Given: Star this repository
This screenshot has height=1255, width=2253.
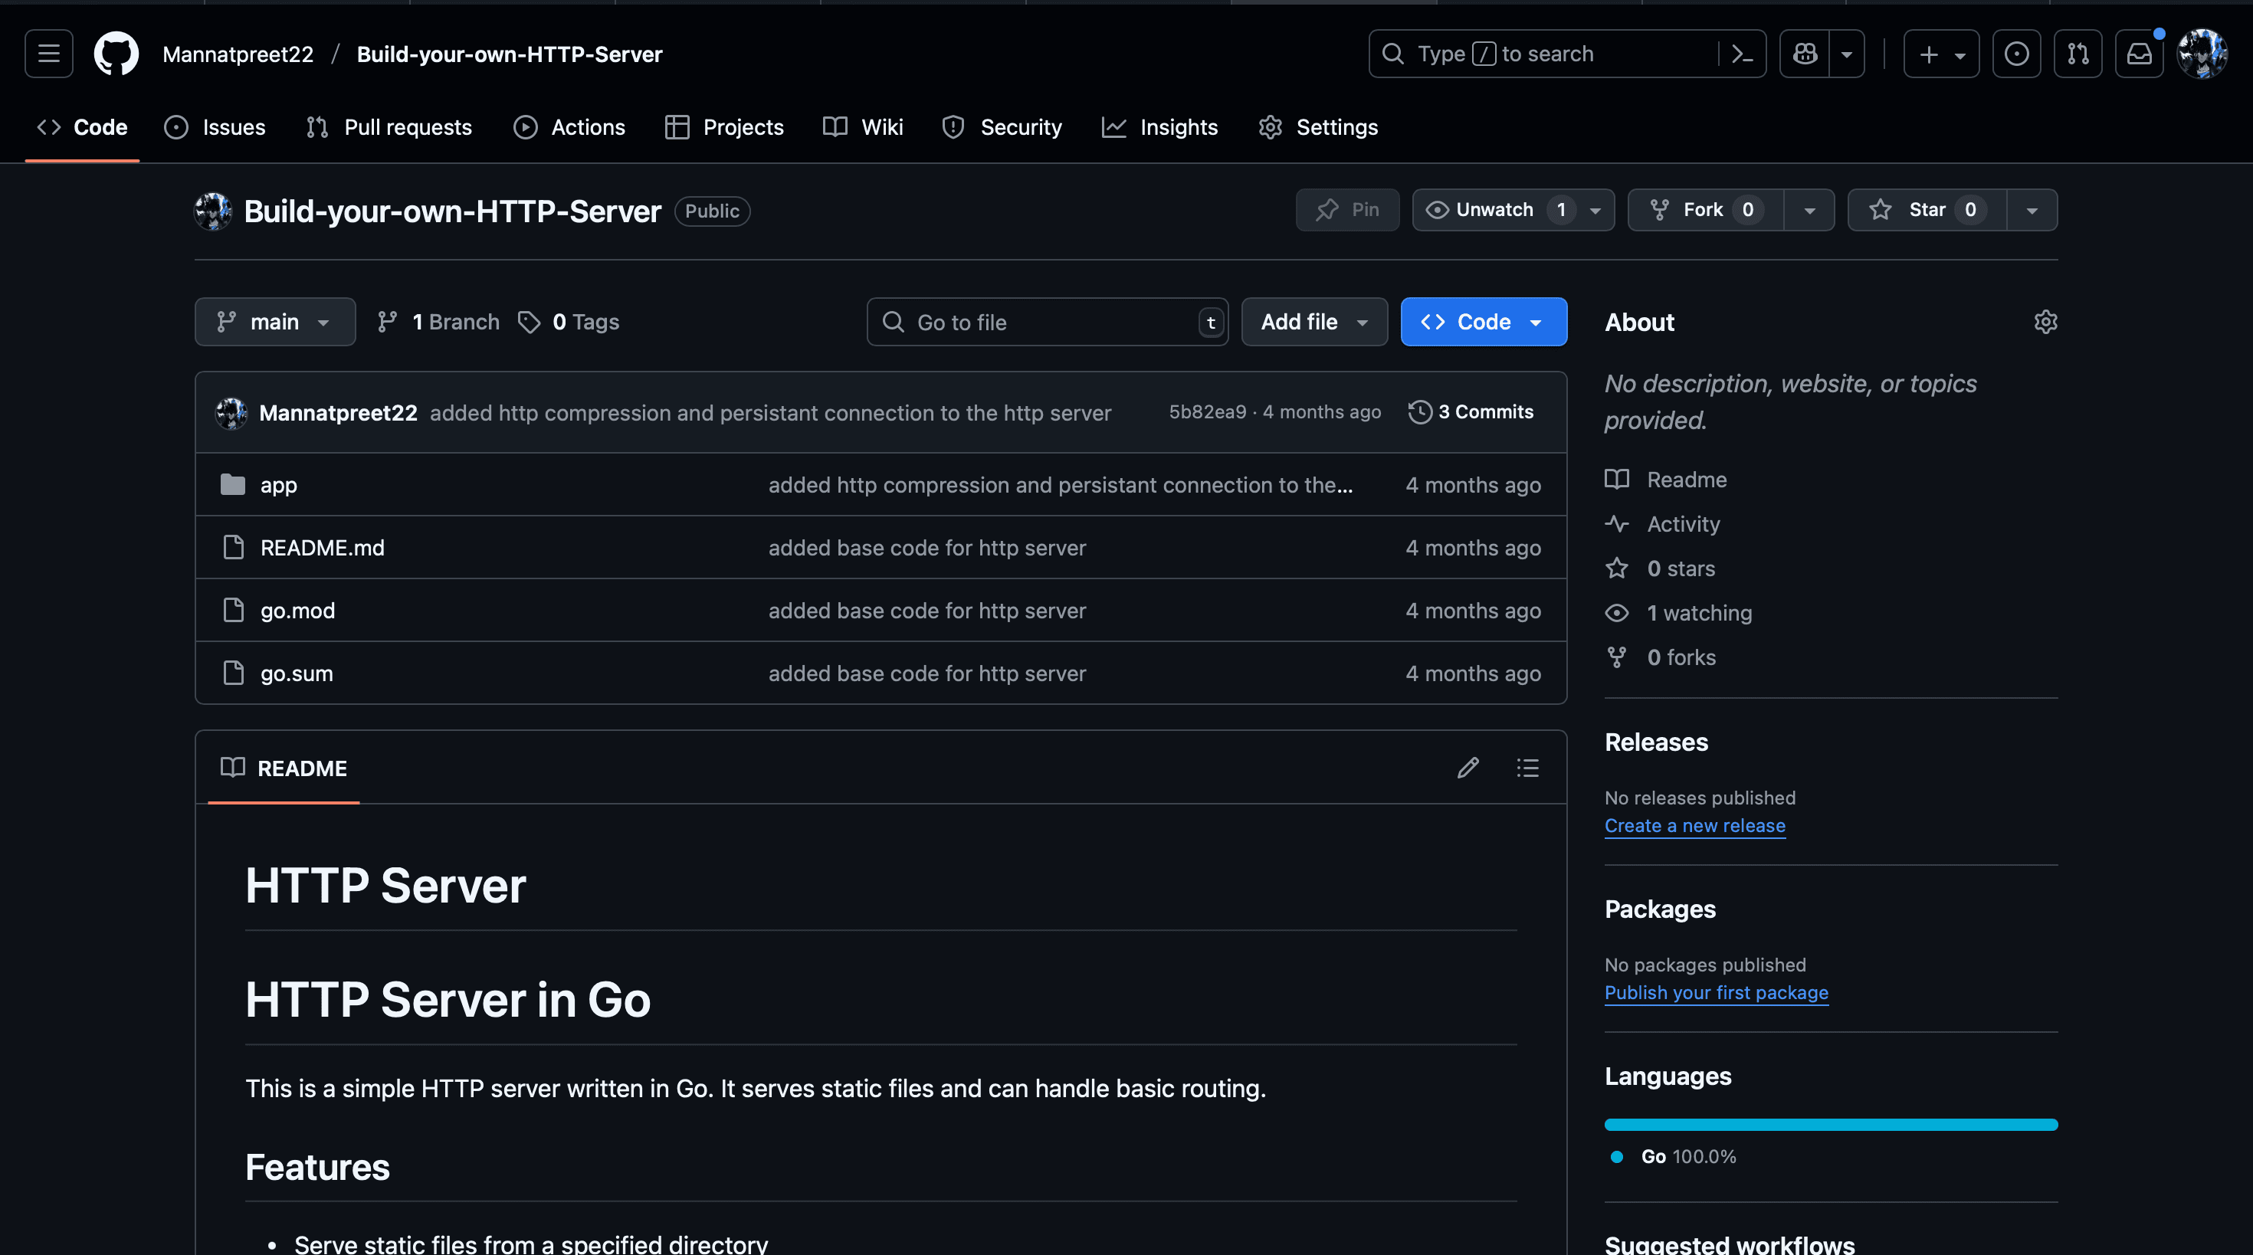Looking at the screenshot, I should click(1927, 210).
